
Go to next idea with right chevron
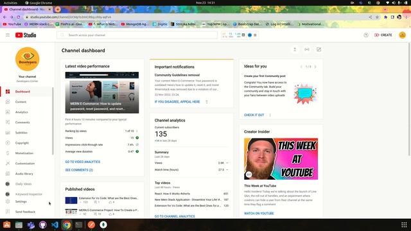(315, 67)
